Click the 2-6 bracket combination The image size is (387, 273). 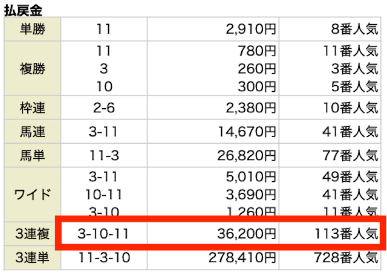[104, 108]
